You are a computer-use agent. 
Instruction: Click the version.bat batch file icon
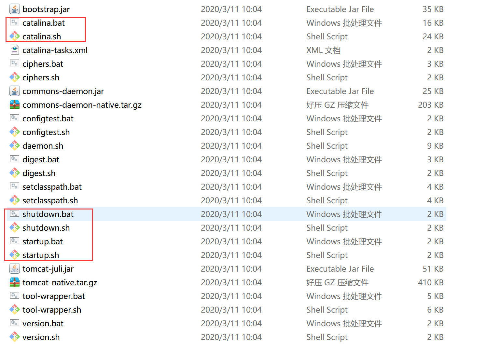(x=15, y=323)
